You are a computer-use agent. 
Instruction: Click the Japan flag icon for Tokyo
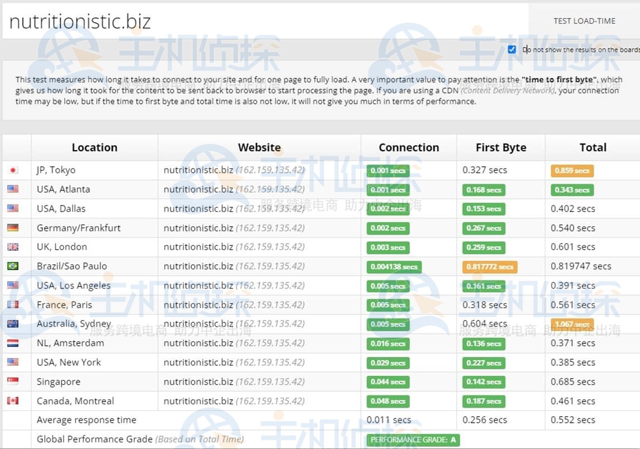(13, 170)
